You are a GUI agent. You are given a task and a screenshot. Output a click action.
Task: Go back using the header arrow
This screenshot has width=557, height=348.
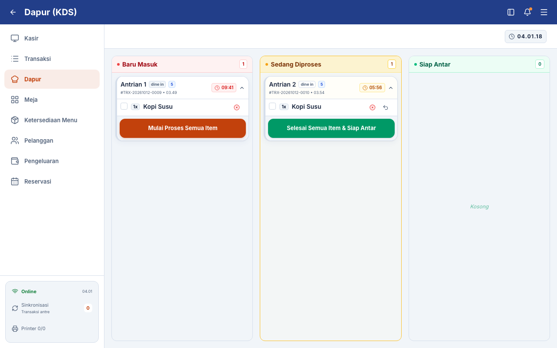13,12
